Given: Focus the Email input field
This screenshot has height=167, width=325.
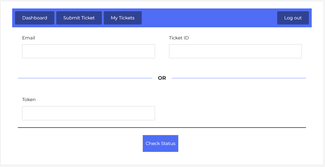Looking at the screenshot, I should [x=88, y=51].
